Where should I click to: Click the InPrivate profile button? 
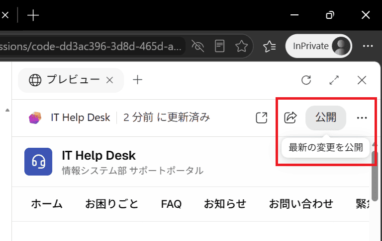[x=319, y=46]
